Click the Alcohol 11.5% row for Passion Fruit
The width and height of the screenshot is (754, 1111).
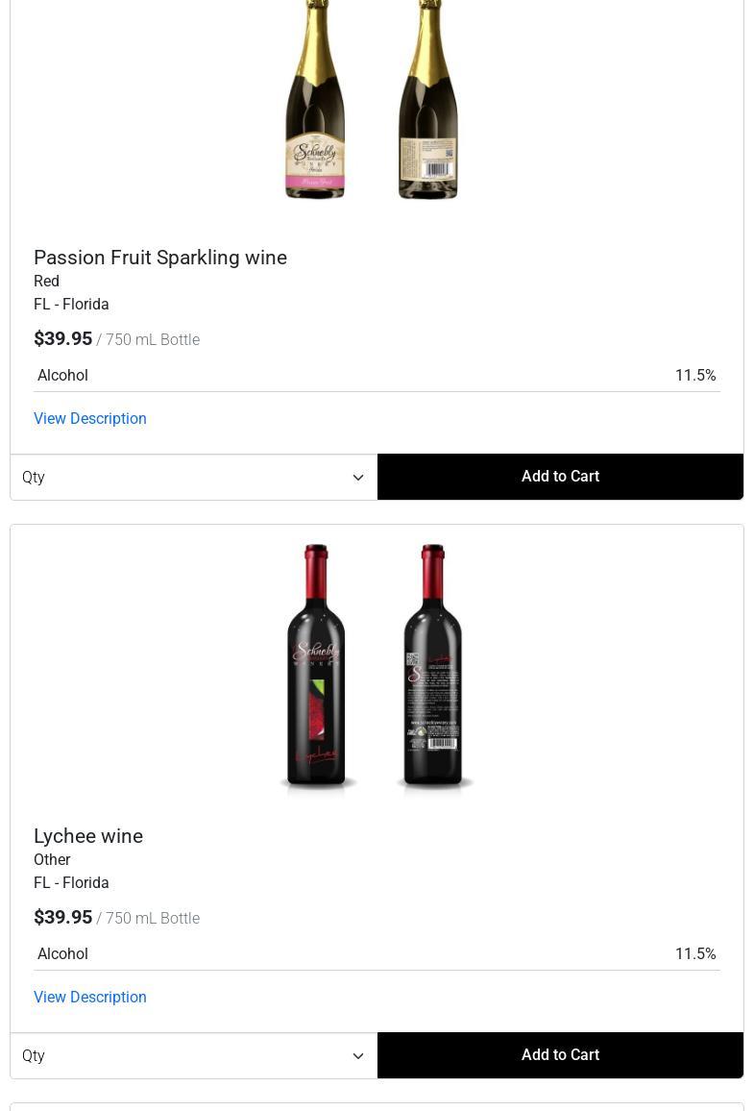click(377, 376)
